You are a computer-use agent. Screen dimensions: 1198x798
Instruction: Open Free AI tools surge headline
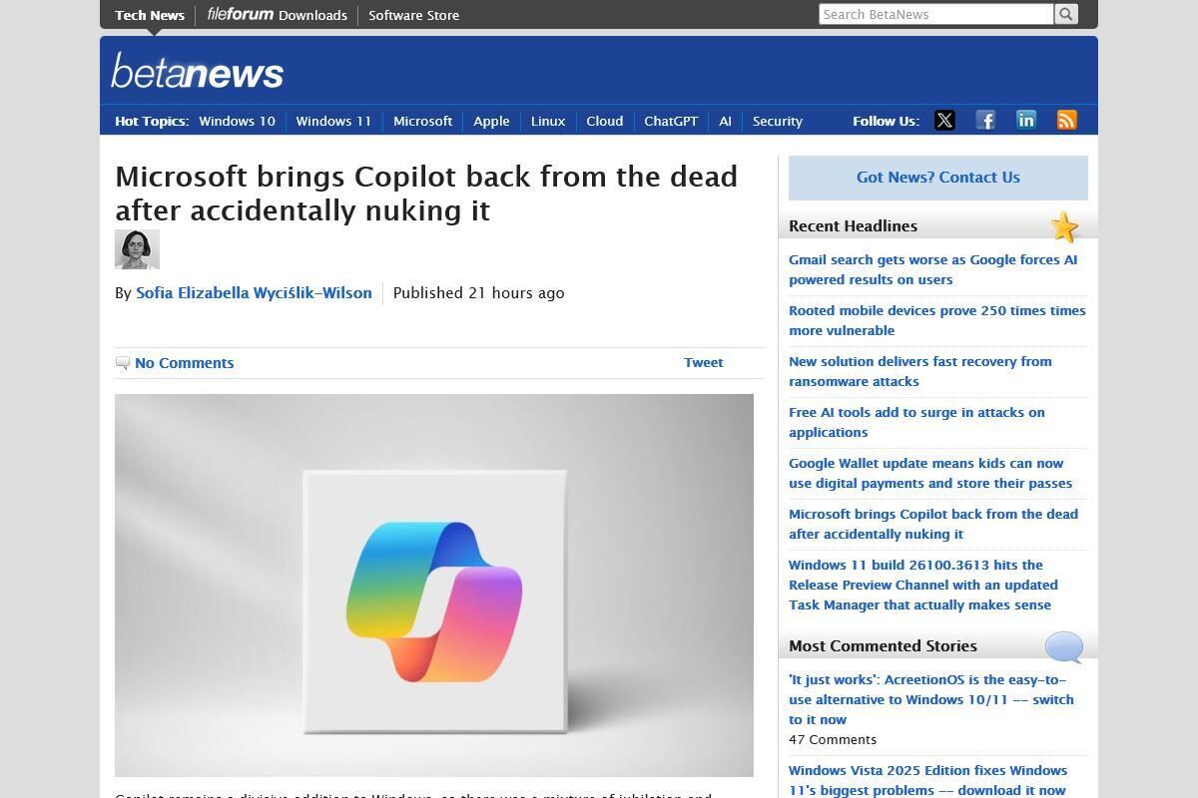coord(916,422)
